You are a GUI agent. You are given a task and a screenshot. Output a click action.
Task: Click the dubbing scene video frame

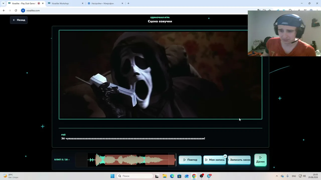point(160,75)
